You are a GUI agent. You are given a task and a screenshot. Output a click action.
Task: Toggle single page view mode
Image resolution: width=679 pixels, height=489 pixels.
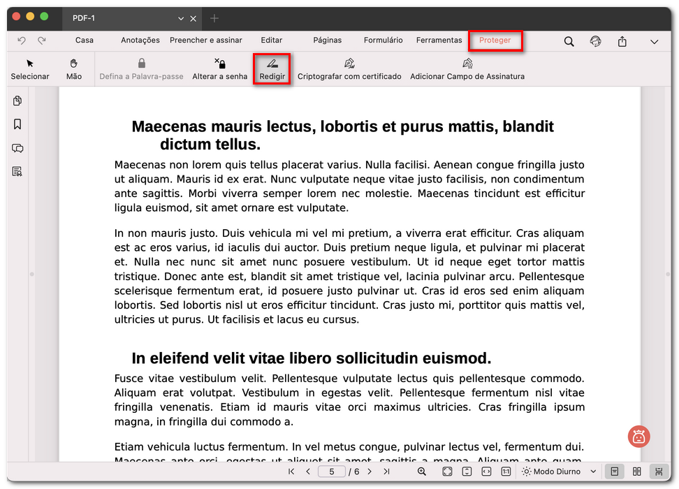[615, 472]
